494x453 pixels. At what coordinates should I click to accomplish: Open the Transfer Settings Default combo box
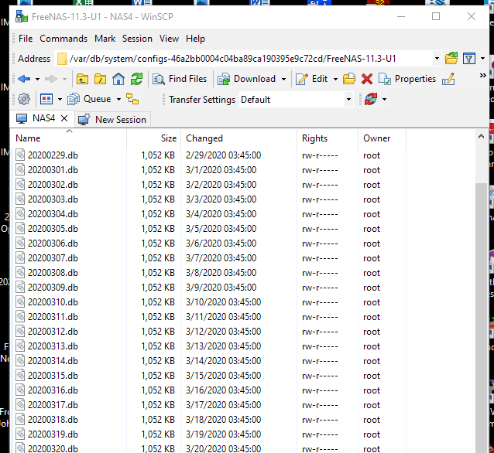point(296,100)
